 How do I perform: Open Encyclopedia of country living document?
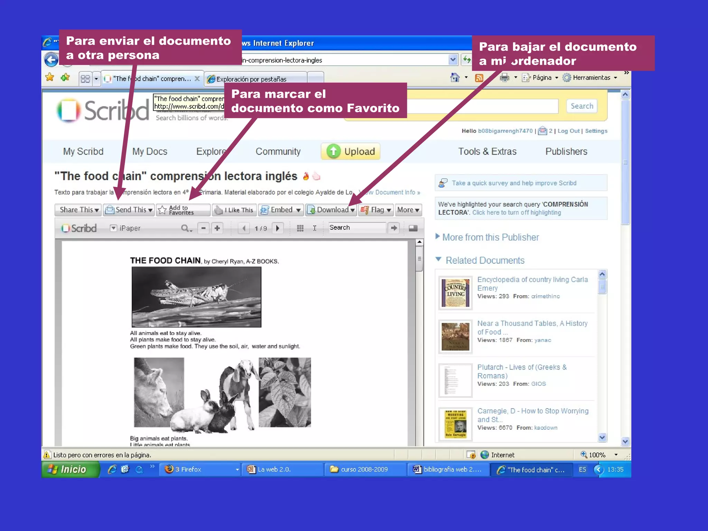[532, 283]
